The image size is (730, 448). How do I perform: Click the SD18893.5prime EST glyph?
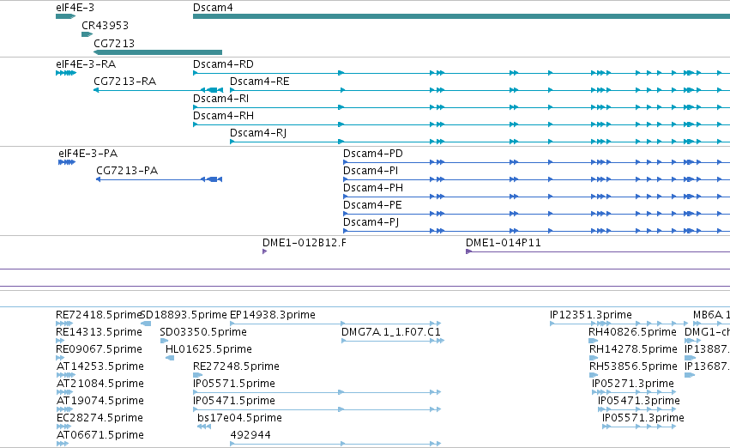pyautogui.click(x=146, y=324)
